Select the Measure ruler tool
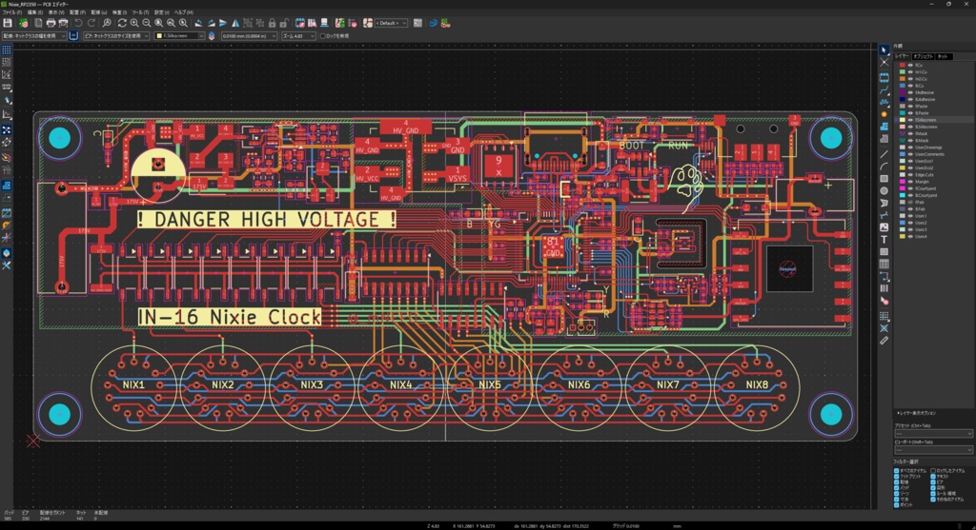The image size is (976, 530). pos(884,341)
